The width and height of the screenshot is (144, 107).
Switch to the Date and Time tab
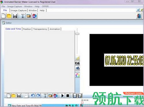click(13, 29)
